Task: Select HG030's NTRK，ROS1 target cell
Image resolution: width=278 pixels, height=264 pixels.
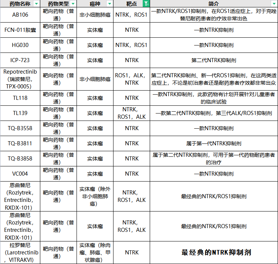Action: click(x=132, y=45)
